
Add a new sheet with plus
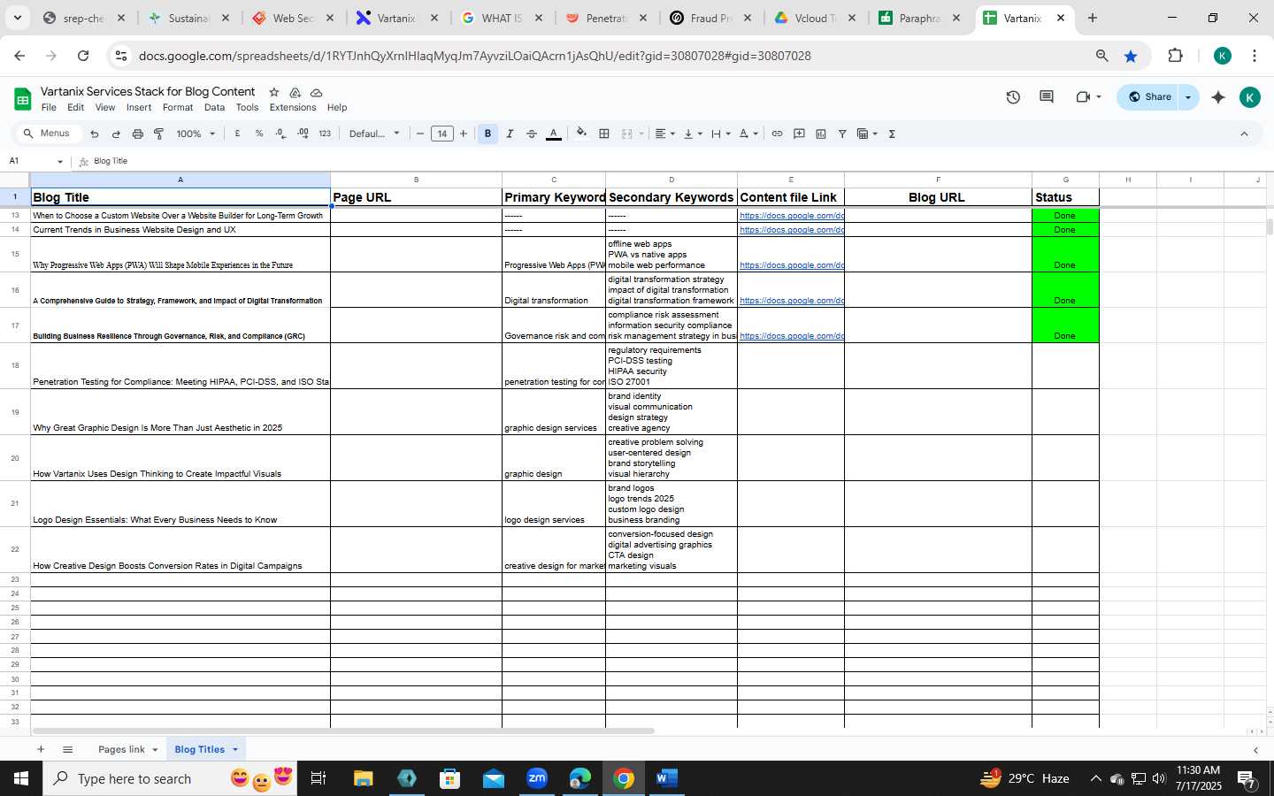[x=40, y=749]
